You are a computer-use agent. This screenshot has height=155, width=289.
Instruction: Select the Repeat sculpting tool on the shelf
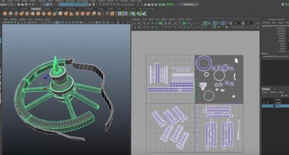click(x=49, y=13)
